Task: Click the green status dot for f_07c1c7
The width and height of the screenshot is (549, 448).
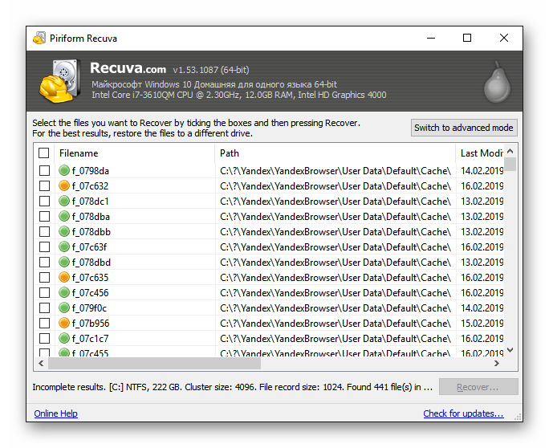Action: 64,338
